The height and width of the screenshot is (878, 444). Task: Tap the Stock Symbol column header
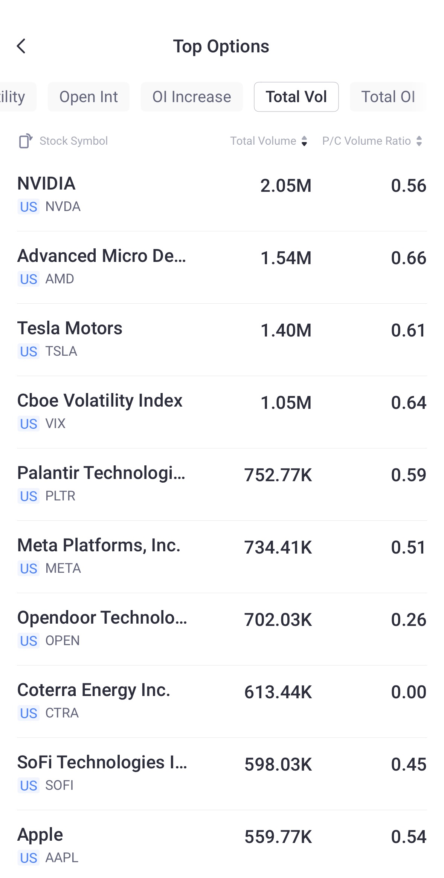(73, 141)
